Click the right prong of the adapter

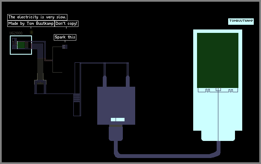coord(128,81)
